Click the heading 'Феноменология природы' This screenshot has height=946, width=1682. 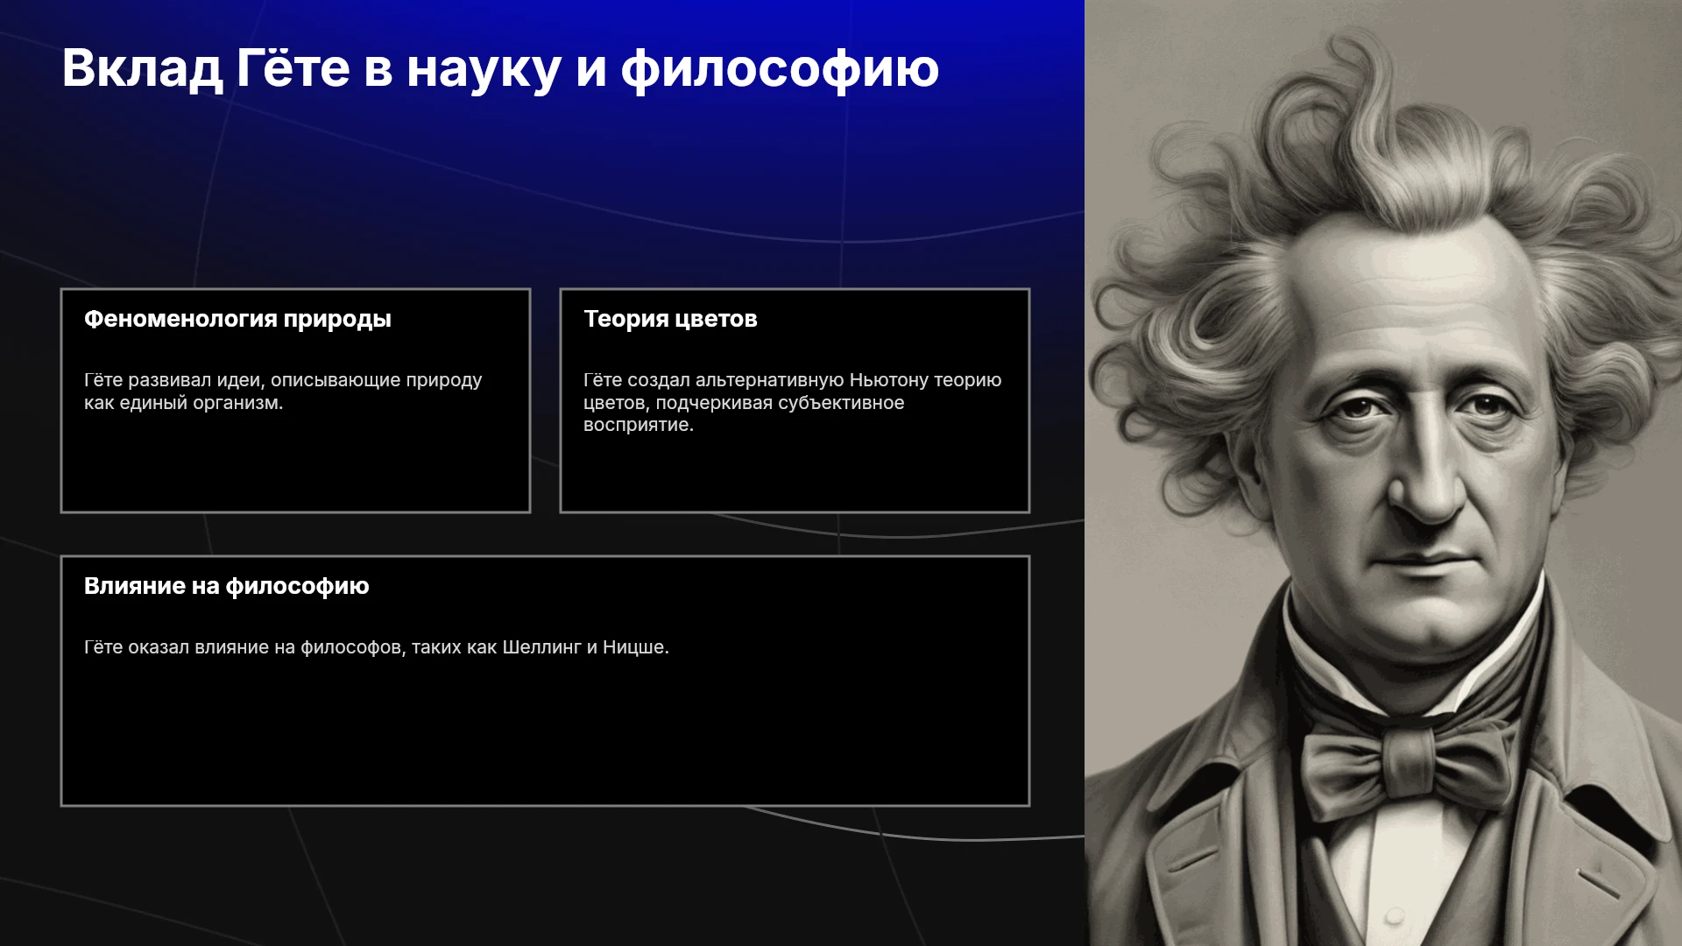(x=237, y=319)
